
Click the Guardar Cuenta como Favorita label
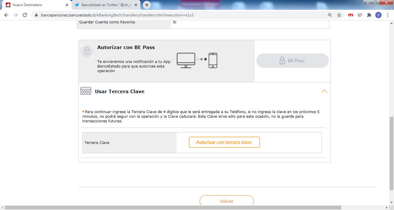click(107, 22)
